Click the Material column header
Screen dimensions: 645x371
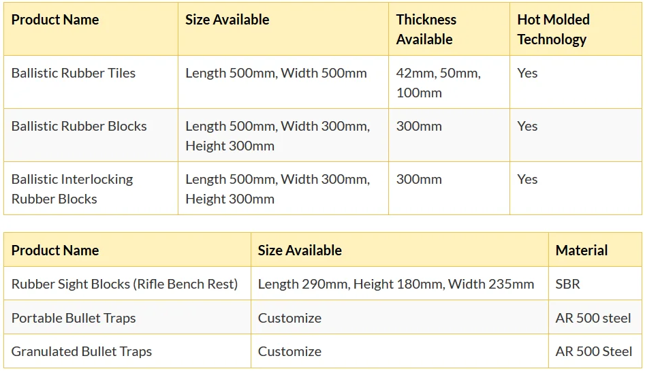click(582, 251)
